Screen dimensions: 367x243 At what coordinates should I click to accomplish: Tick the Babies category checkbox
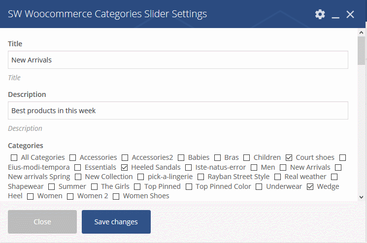click(x=181, y=158)
